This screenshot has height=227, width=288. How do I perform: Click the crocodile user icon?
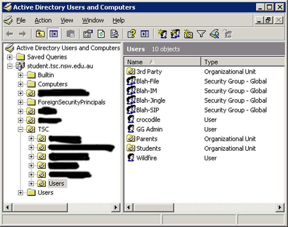click(131, 119)
